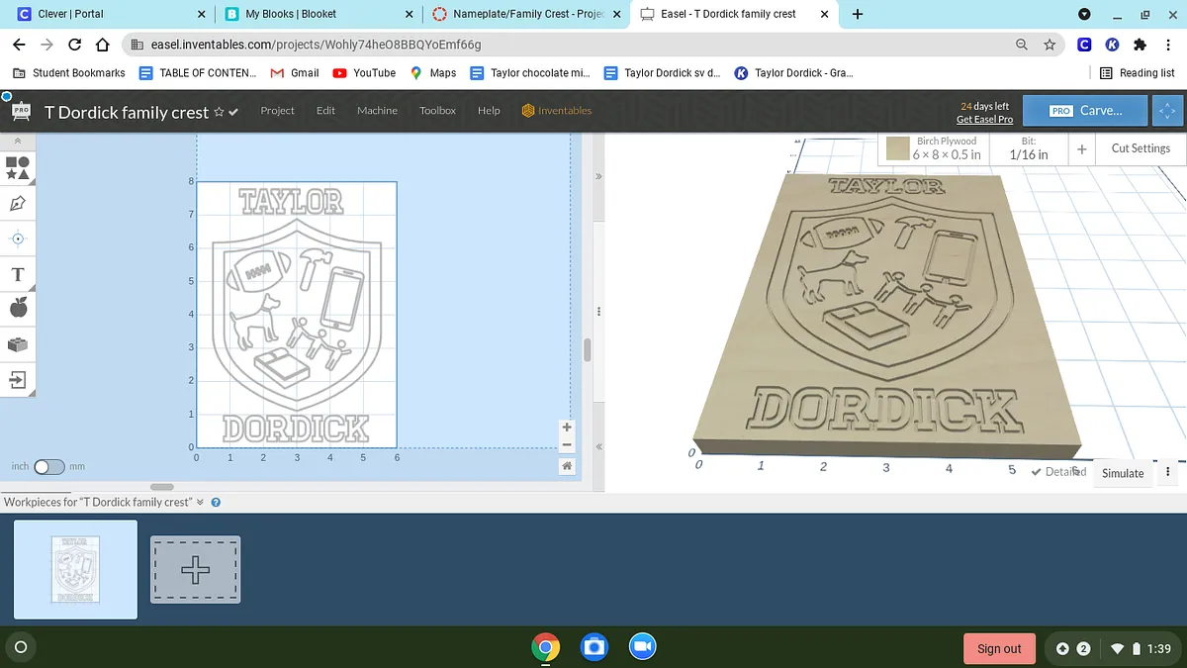Click the Text tool icon
Screen dimensions: 1187x668
(18, 274)
